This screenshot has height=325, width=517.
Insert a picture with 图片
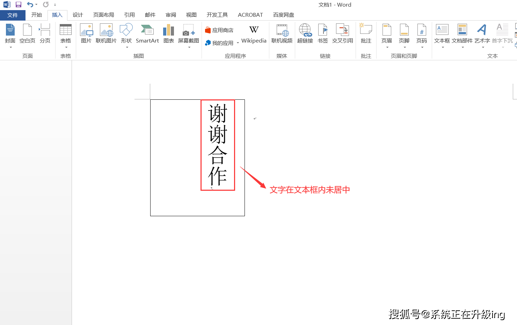[x=86, y=34]
